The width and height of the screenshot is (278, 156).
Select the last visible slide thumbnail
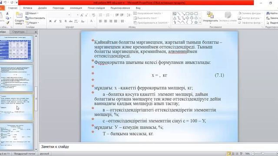(17, 136)
